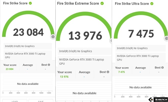
Task: Click NVIDIA RTX 3080 Ti entry in Fire Strike Extreme panel
Action: (85, 62)
